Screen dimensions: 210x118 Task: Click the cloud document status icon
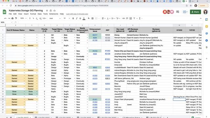coord(54,10)
